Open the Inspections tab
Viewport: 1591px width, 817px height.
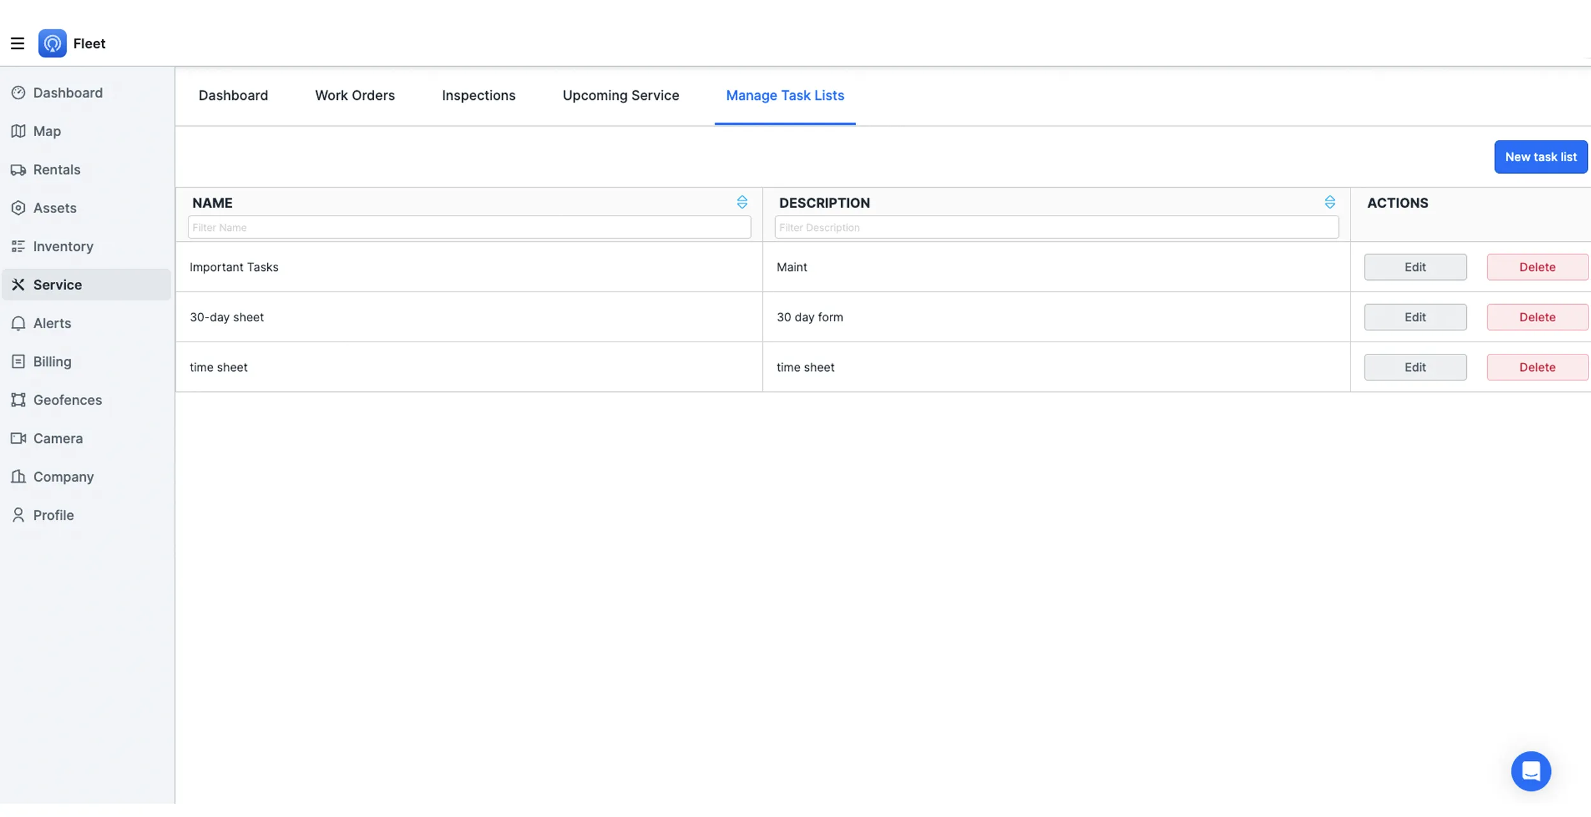click(x=479, y=97)
